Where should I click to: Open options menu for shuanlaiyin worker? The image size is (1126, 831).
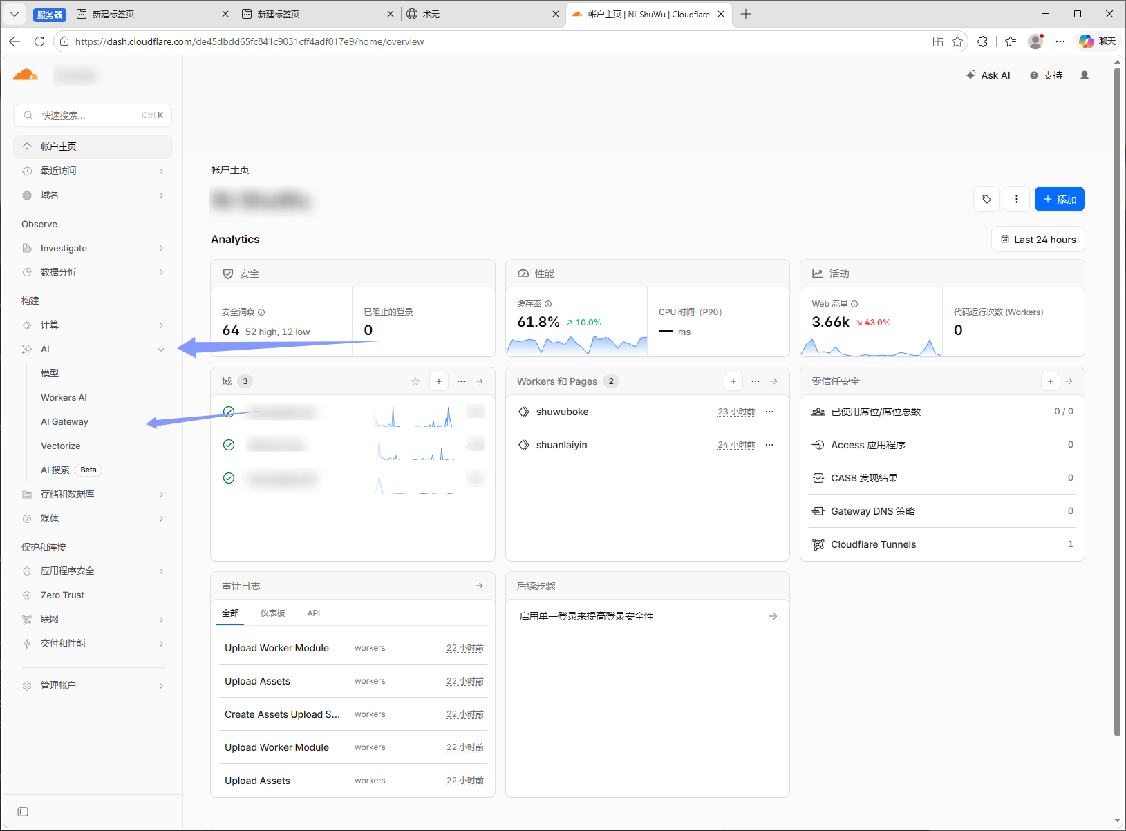coord(769,445)
